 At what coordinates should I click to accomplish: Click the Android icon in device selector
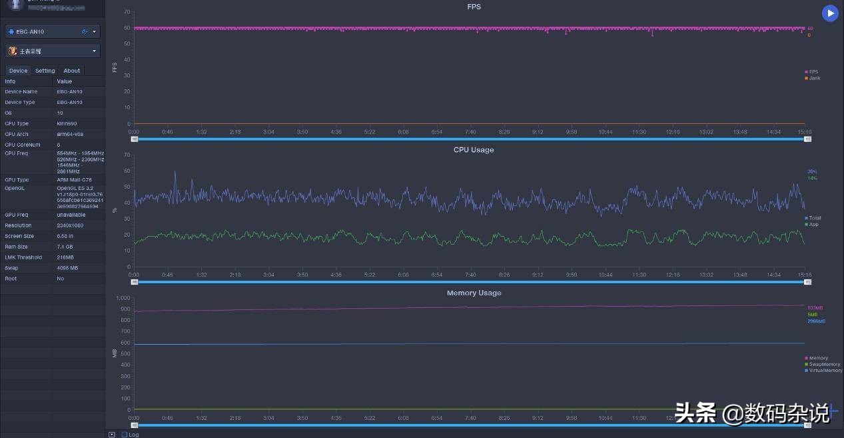click(x=11, y=31)
